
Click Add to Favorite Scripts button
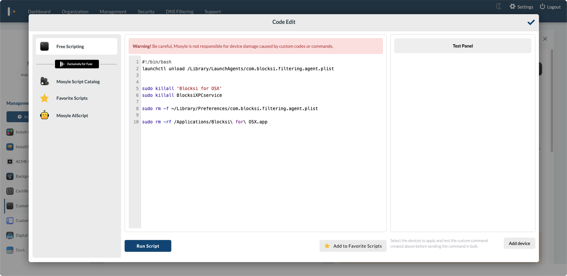353,246
